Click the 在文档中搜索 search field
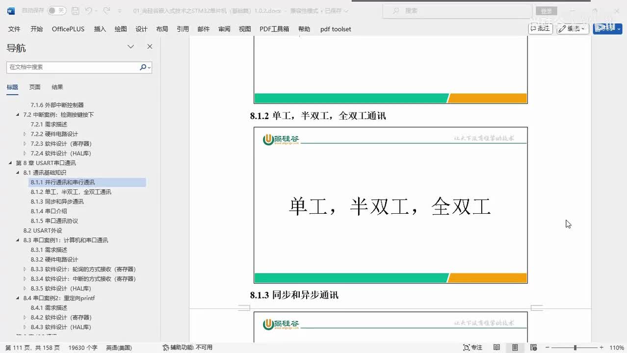The height and width of the screenshot is (353, 627). pyautogui.click(x=73, y=67)
